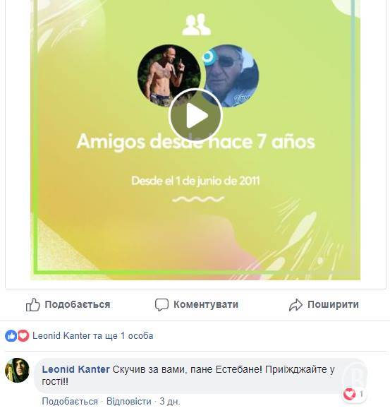Click the circular photo of man with sunglasses
The height and width of the screenshot is (413, 390).
click(231, 76)
